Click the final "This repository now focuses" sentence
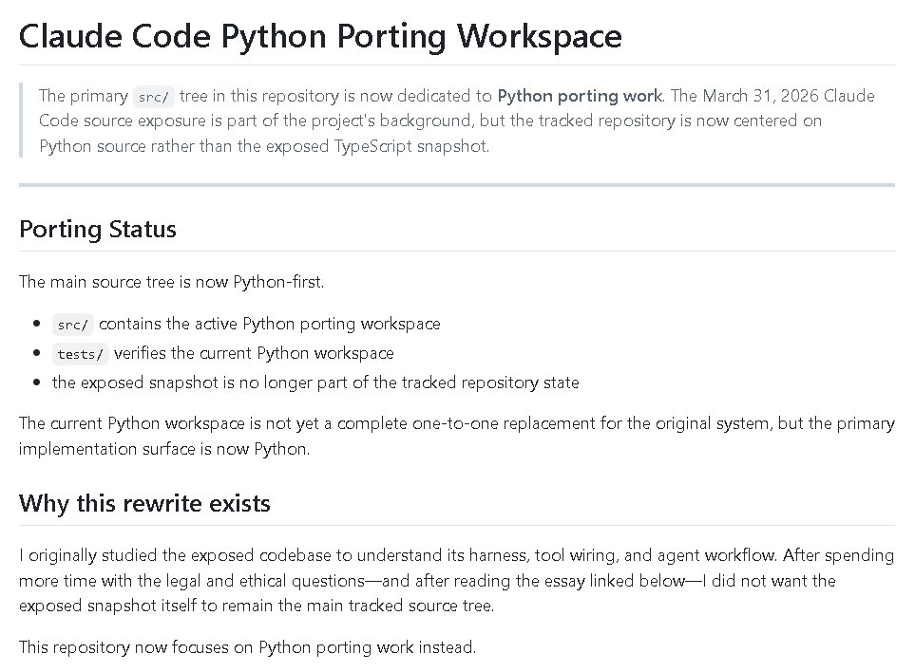 [x=247, y=647]
